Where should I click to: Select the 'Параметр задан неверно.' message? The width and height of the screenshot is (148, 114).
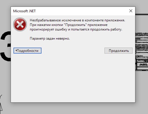coord(50,38)
